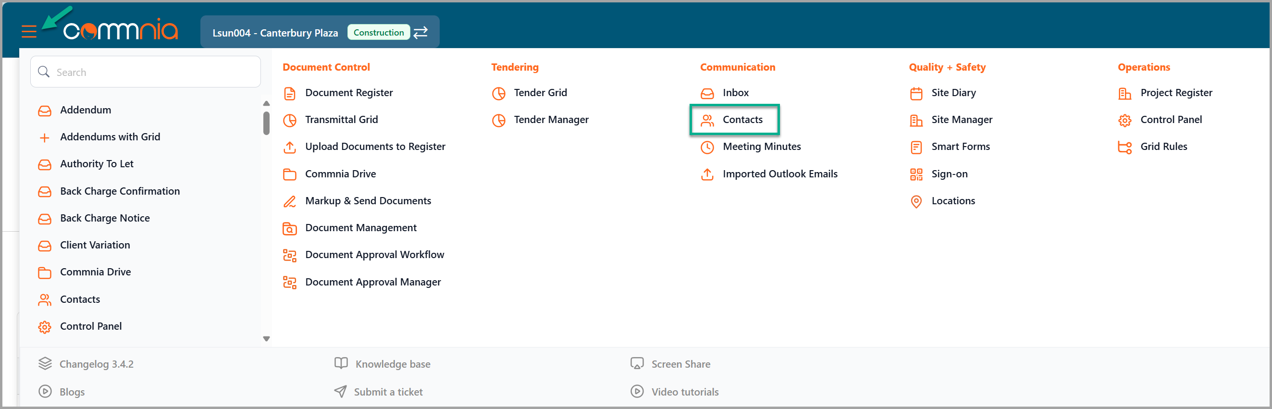Click the Knowledge base book icon
This screenshot has height=409, width=1272.
tap(341, 363)
